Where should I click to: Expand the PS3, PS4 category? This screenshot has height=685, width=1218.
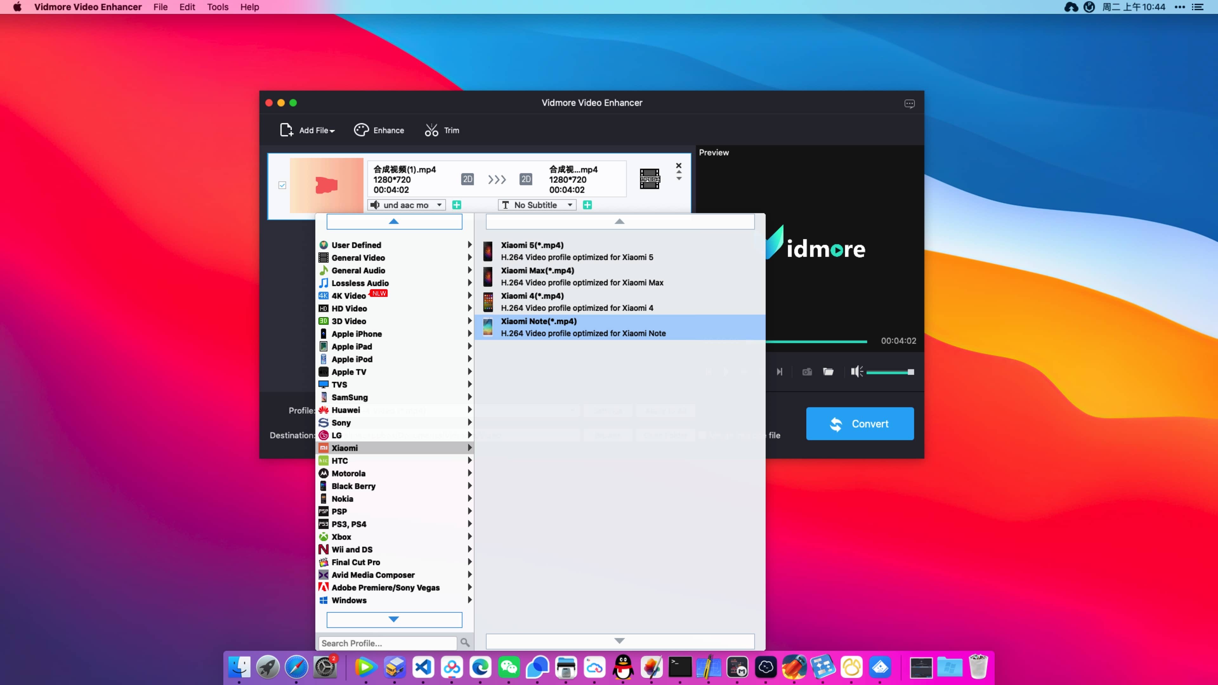(395, 524)
